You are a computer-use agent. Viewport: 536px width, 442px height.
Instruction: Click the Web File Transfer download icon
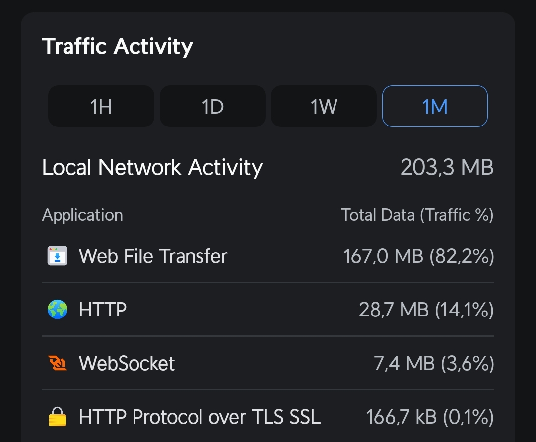pyautogui.click(x=57, y=256)
